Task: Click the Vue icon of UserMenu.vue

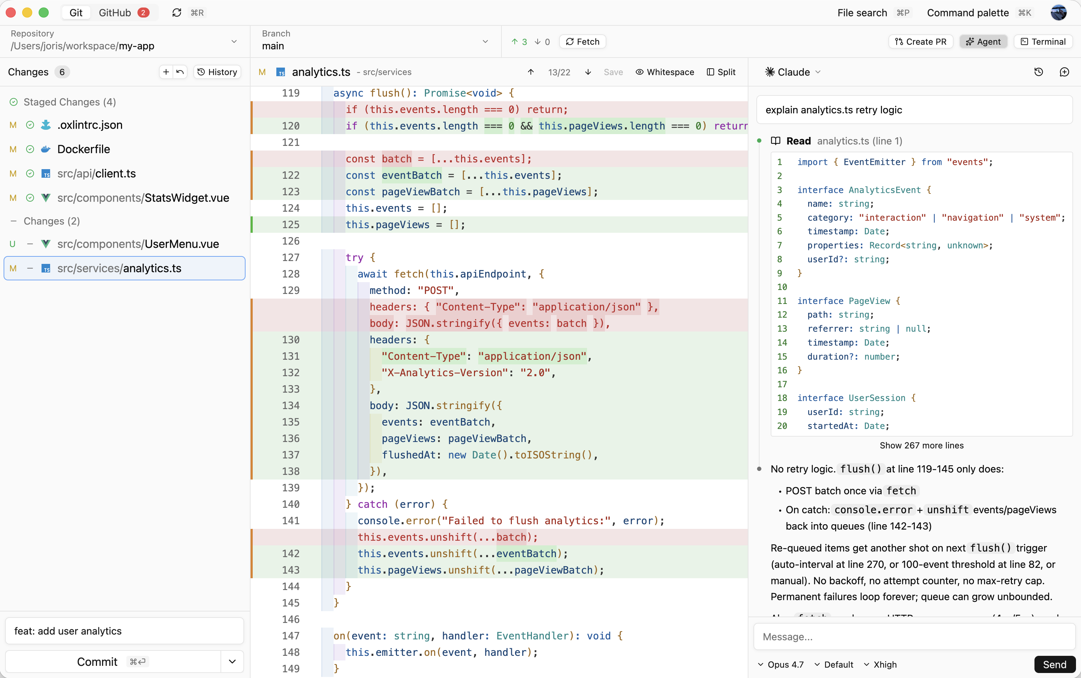Action: pos(46,244)
